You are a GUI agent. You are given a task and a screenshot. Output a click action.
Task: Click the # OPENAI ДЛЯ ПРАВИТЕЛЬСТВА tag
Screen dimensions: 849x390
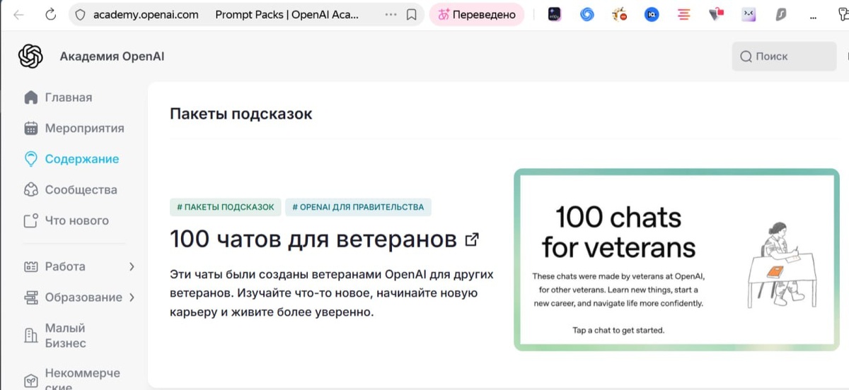coord(359,207)
